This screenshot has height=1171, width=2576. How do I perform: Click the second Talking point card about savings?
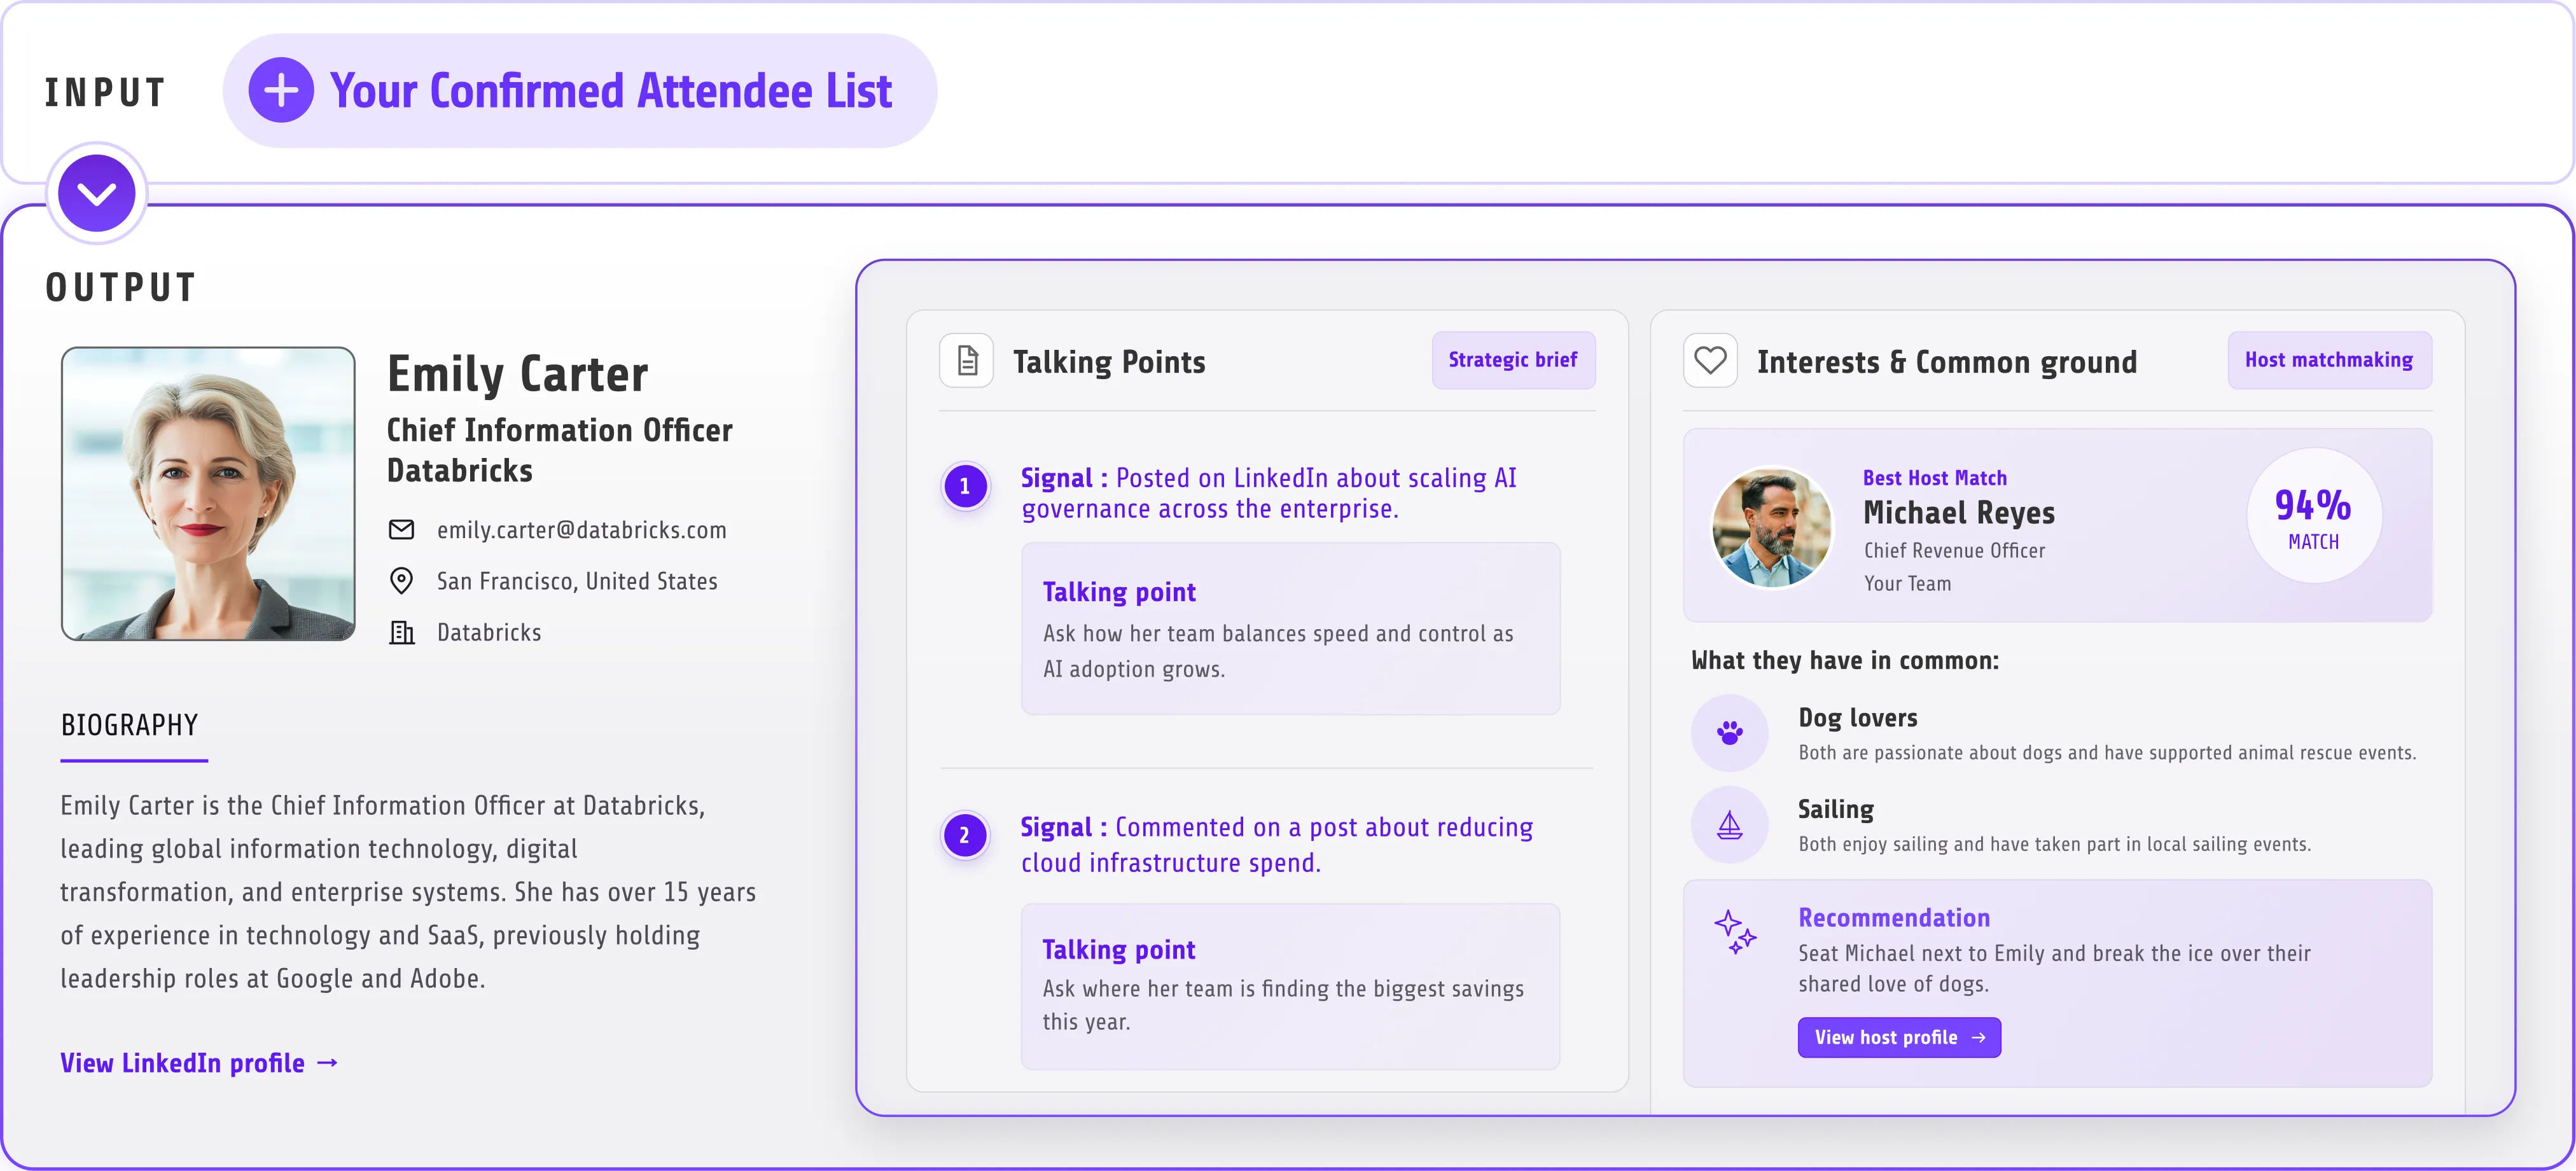[1290, 986]
